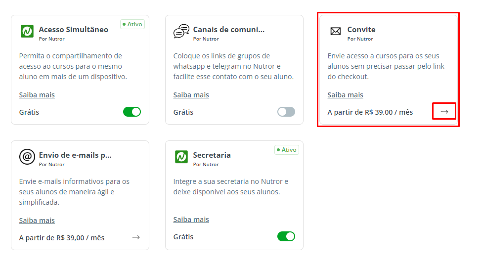Click the Acesso Simultâneo Nutror logo icon
Screen dimensions: 482x266
coord(27,31)
